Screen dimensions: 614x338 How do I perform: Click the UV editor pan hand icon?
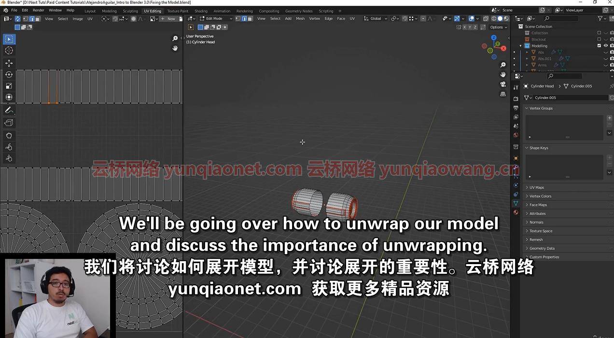[x=175, y=48]
